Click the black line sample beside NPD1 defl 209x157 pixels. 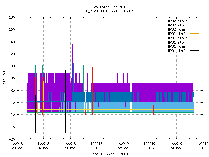194,51
